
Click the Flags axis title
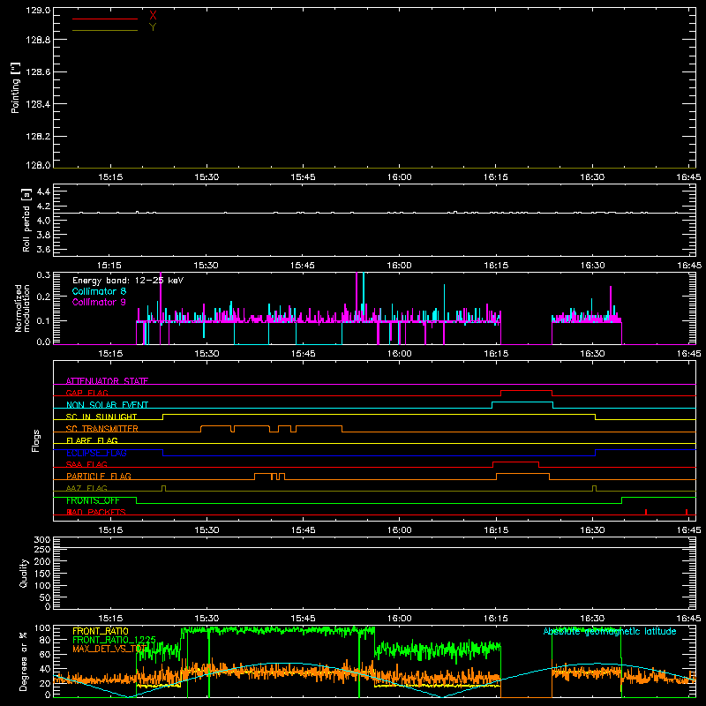pos(35,440)
